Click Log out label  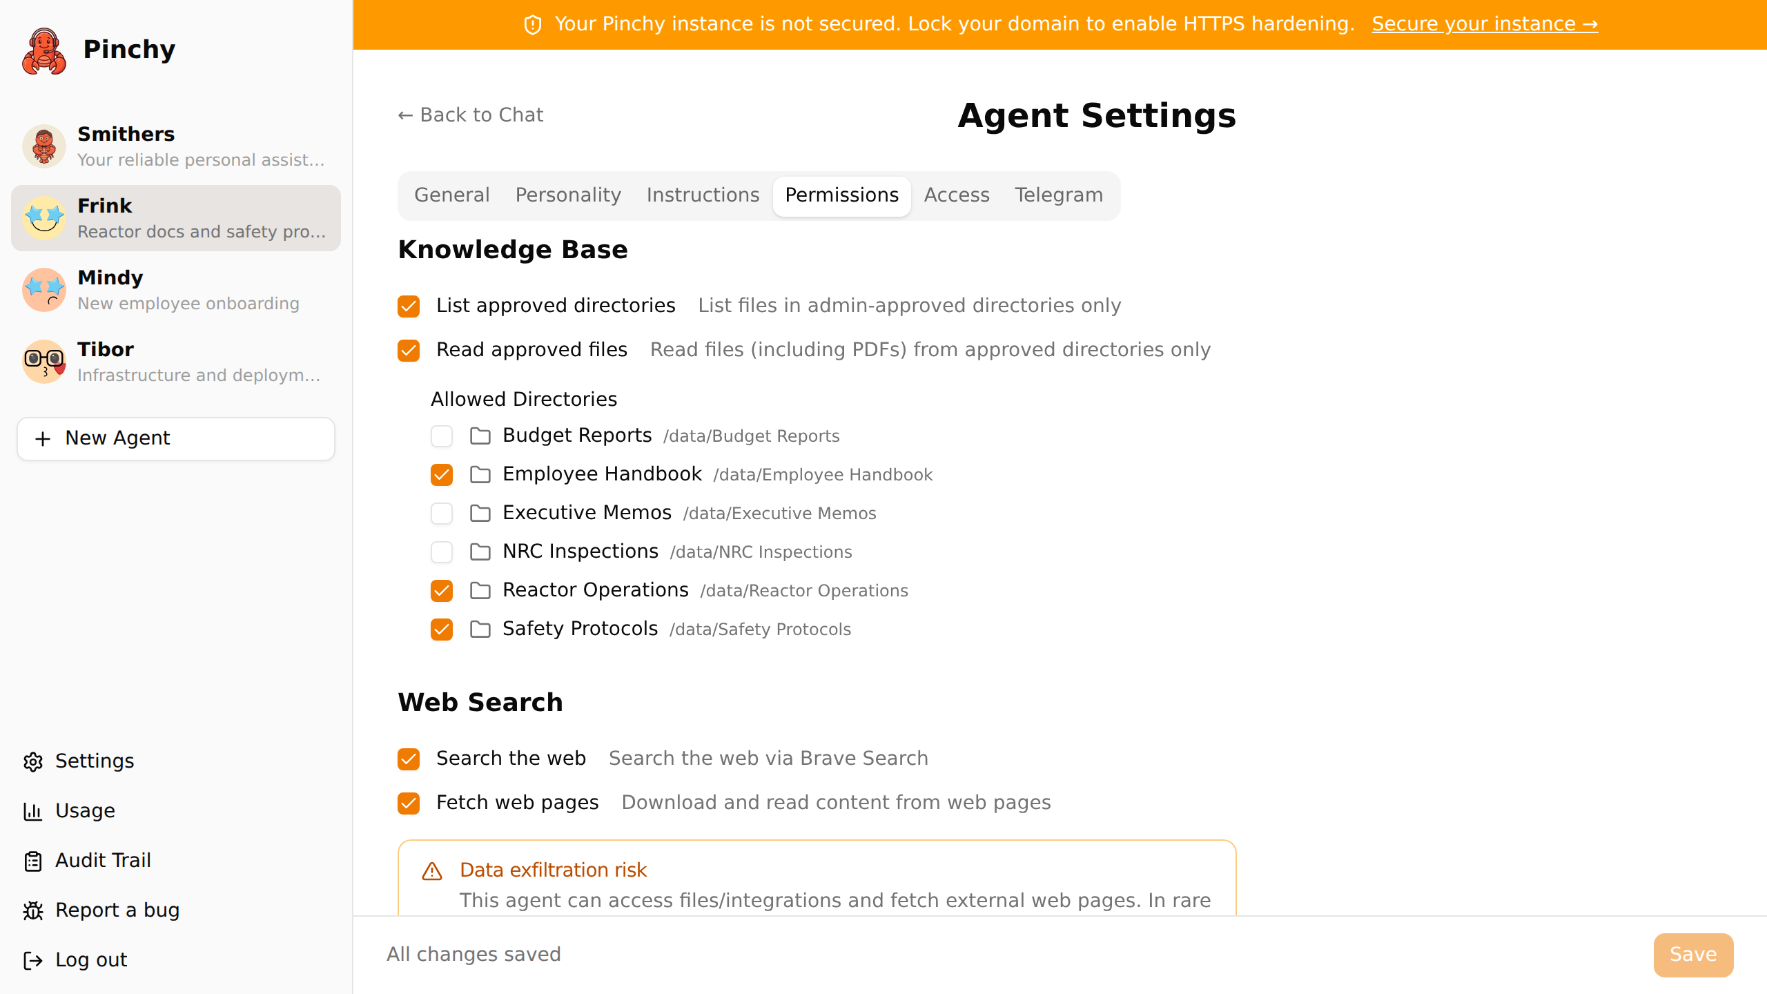(91, 960)
